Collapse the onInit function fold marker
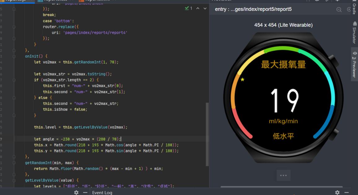 click(14, 56)
